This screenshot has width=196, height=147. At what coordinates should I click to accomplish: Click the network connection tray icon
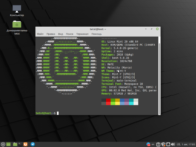tap(169, 144)
